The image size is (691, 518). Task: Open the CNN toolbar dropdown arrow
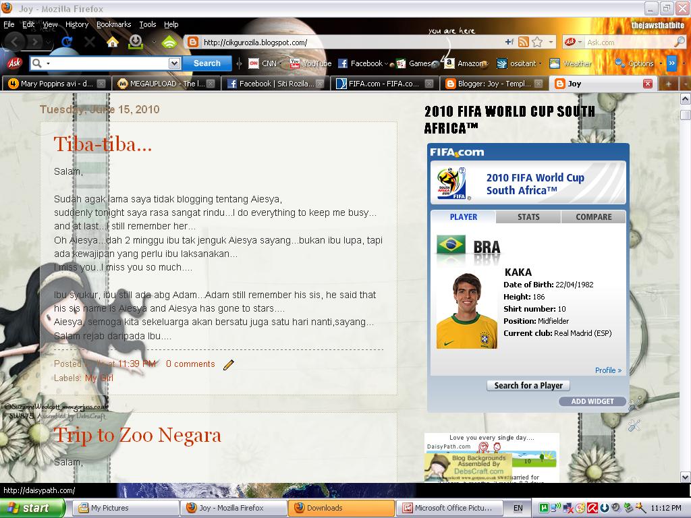pos(280,64)
